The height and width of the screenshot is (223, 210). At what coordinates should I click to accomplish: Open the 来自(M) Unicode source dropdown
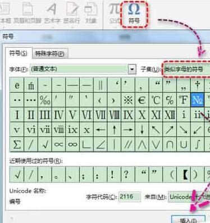[189, 197]
